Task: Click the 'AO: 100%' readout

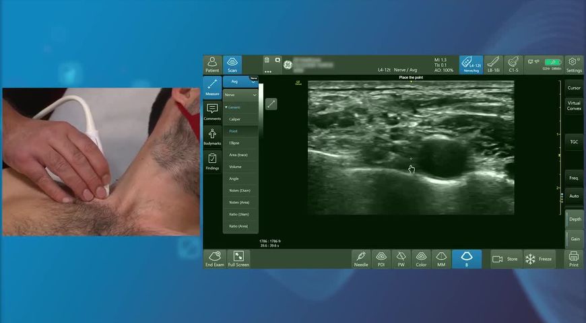Action: pyautogui.click(x=444, y=70)
